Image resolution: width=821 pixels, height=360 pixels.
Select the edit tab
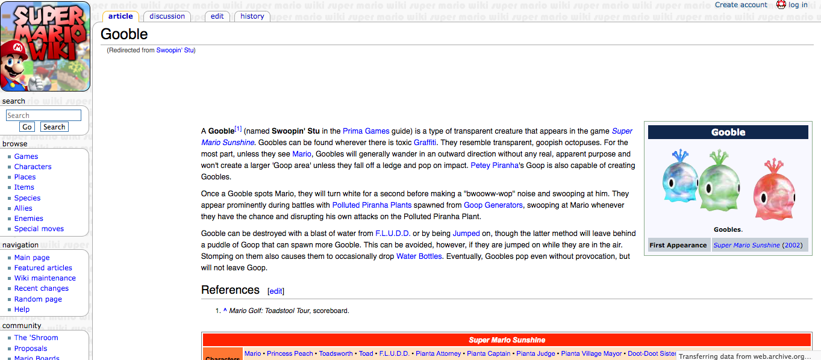coord(217,16)
